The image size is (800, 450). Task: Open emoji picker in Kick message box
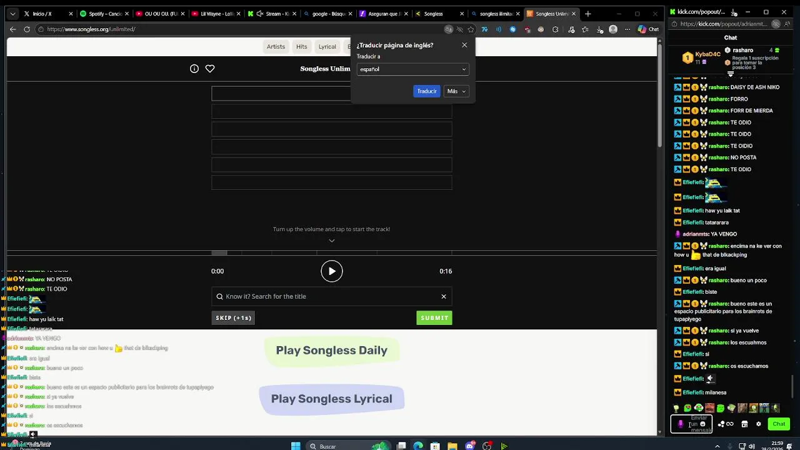point(702,424)
